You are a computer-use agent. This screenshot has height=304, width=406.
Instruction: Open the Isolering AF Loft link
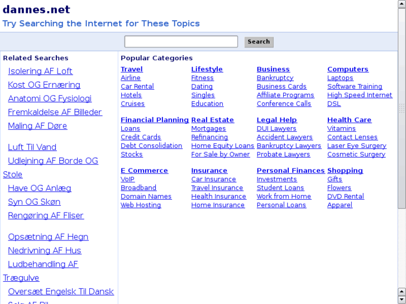click(40, 71)
